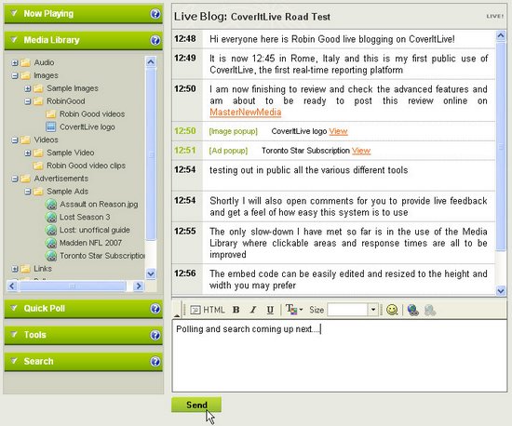Select Toronto Star Subscription ad item
This screenshot has height=426, width=512.
(x=95, y=256)
